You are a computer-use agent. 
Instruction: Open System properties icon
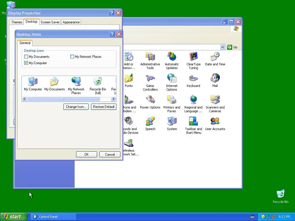pos(172,123)
